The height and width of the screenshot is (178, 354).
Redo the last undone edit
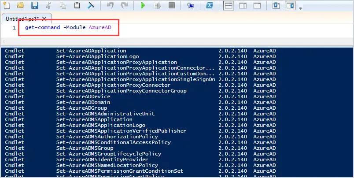pyautogui.click(x=125, y=5)
